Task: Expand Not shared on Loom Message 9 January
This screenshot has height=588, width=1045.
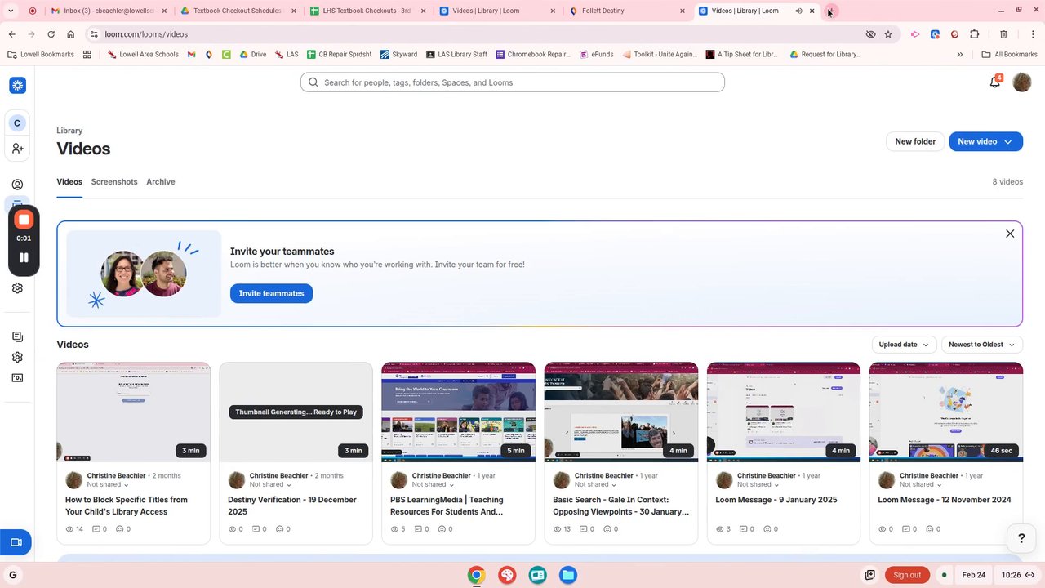Action: point(758,485)
